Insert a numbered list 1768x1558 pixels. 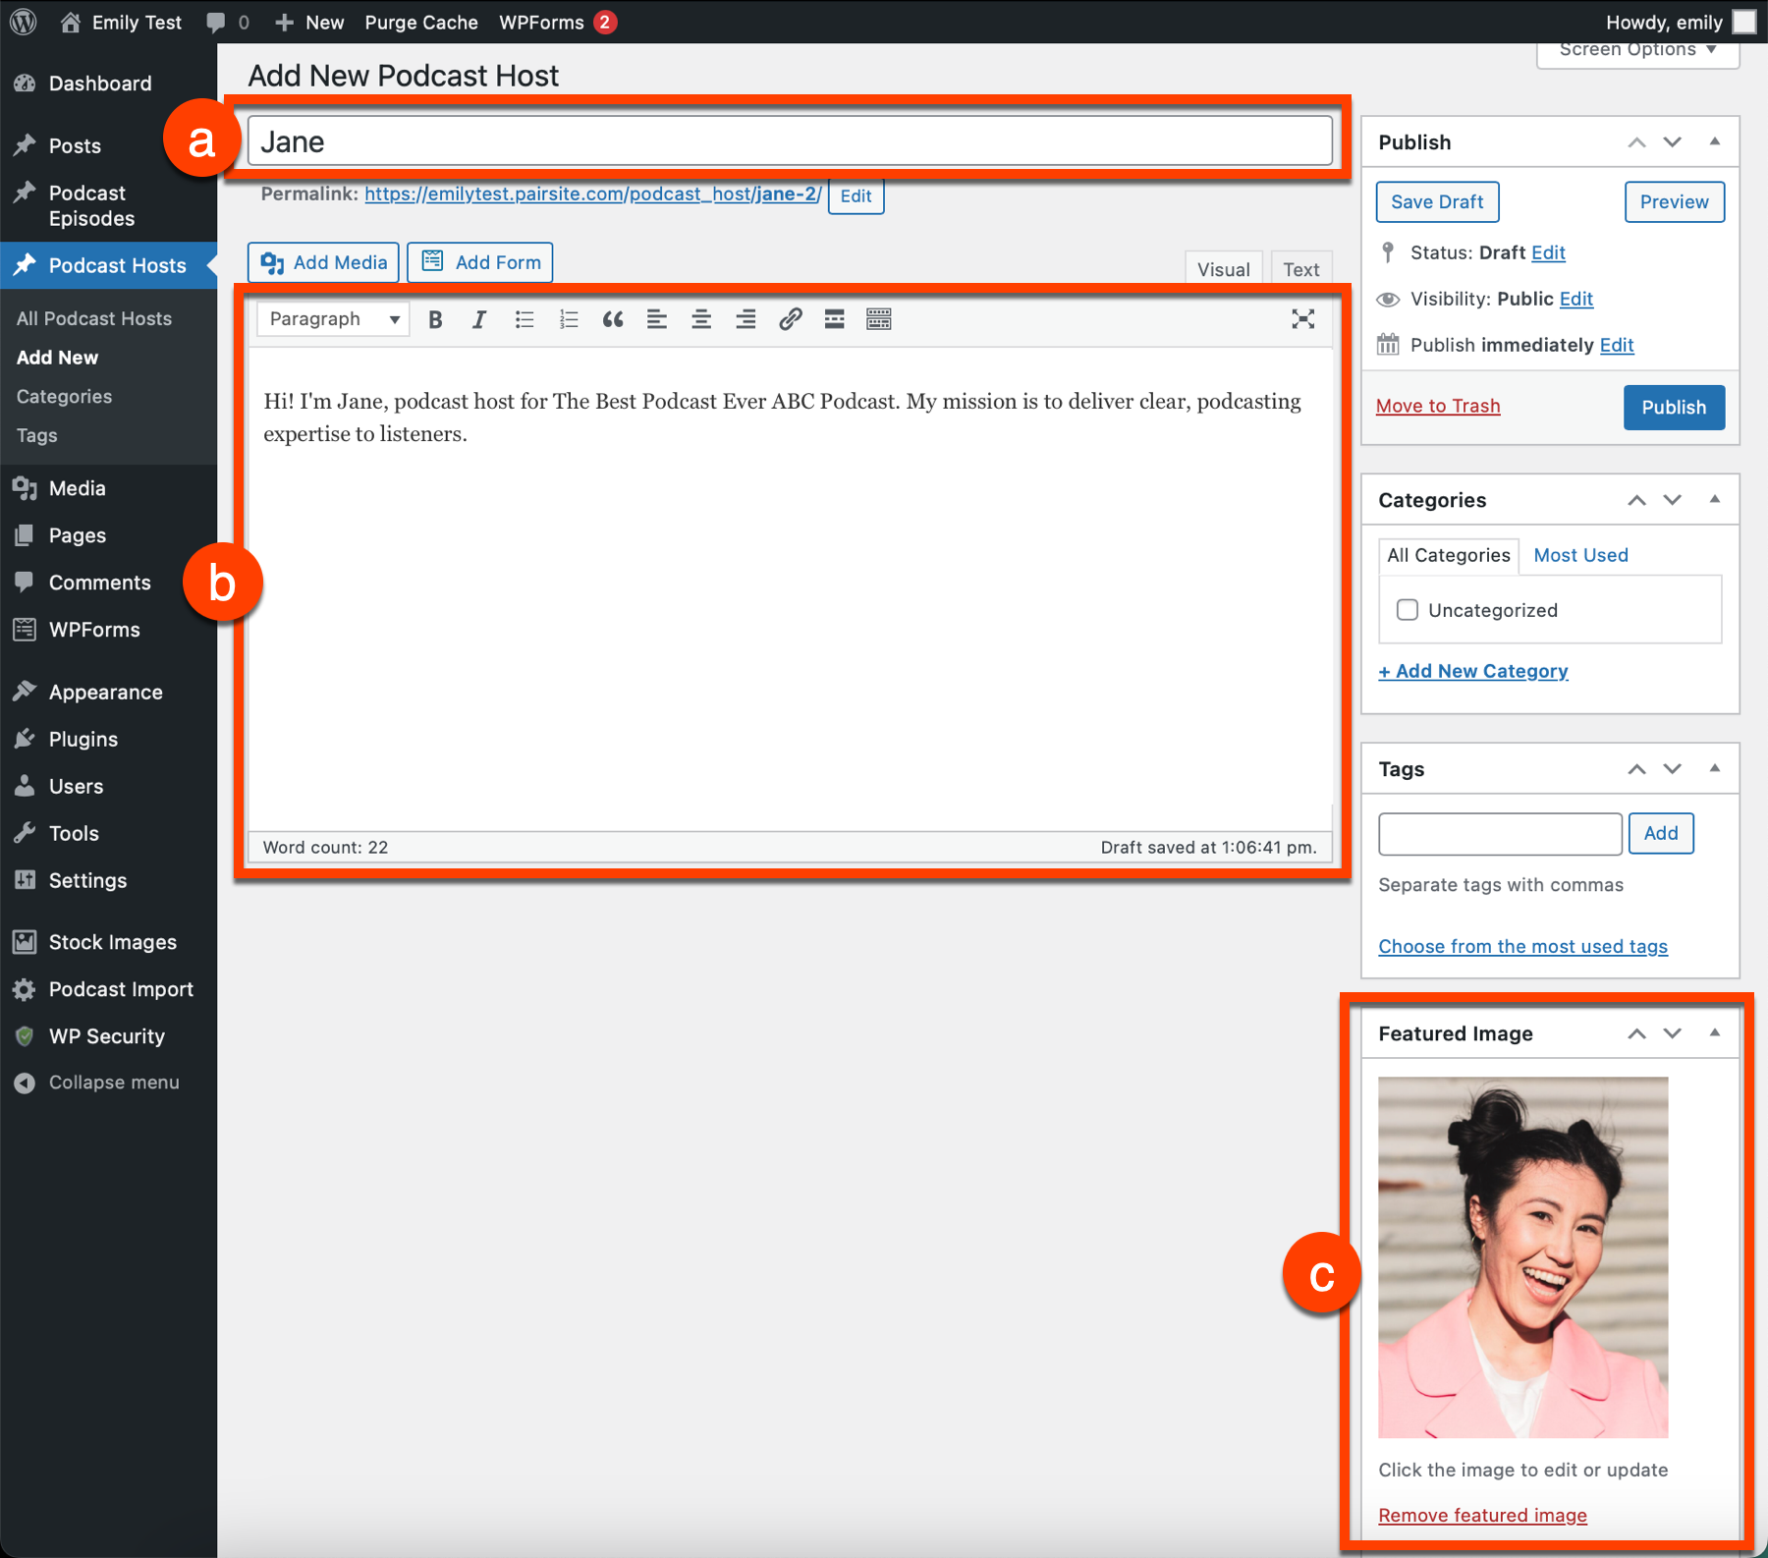click(x=569, y=319)
